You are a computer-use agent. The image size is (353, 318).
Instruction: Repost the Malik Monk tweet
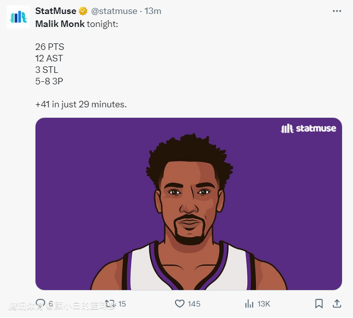click(x=110, y=304)
